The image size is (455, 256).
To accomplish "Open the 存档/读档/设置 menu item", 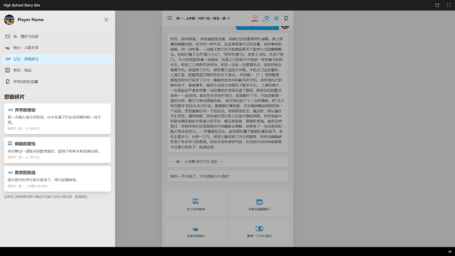I will [x=57, y=82].
